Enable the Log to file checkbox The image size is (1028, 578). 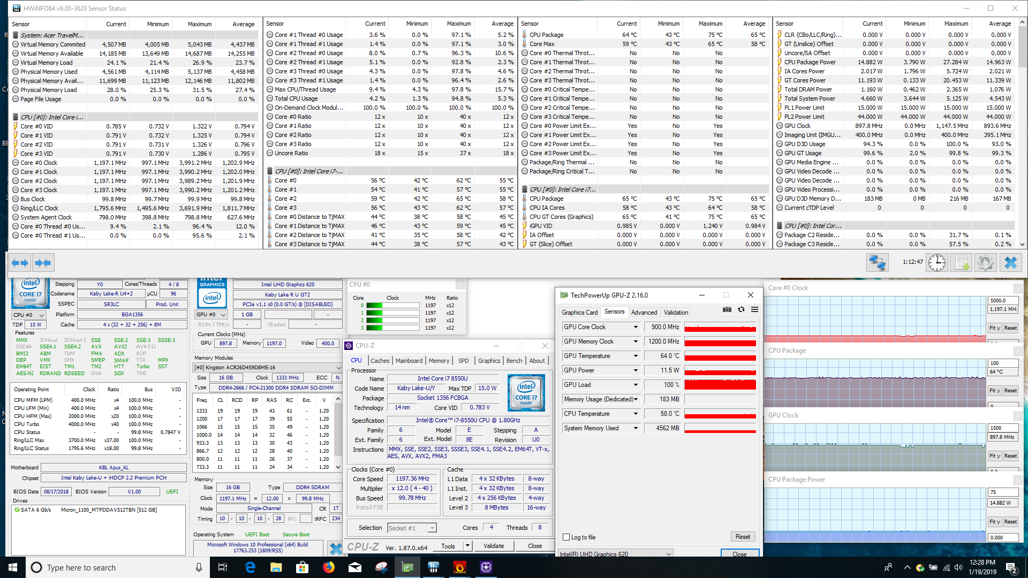tap(566, 537)
